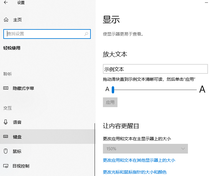Open the 鼠标 settings page label
The height and width of the screenshot is (176, 211).
[17, 151]
